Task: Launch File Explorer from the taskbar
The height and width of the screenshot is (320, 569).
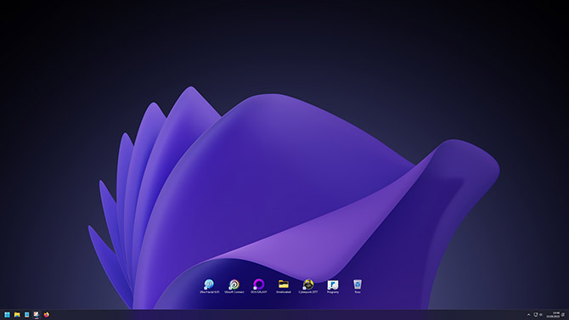Action: (17, 315)
